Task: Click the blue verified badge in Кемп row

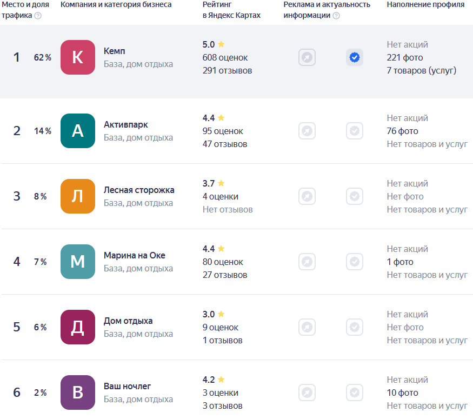Action: tap(355, 57)
